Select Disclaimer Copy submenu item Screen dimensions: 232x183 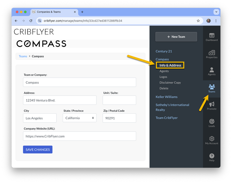(170, 83)
